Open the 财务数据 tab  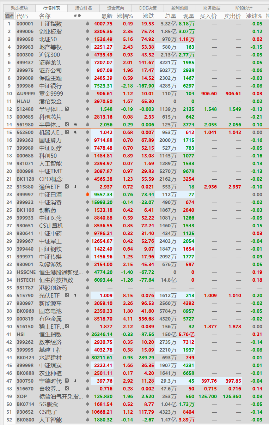point(212,8)
